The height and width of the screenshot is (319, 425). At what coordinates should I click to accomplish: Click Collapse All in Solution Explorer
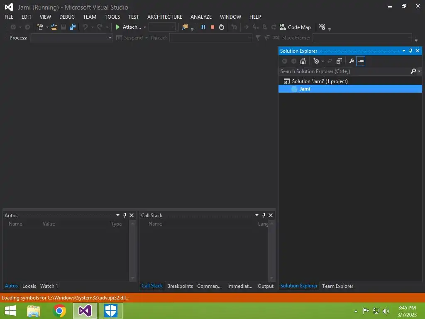(339, 61)
